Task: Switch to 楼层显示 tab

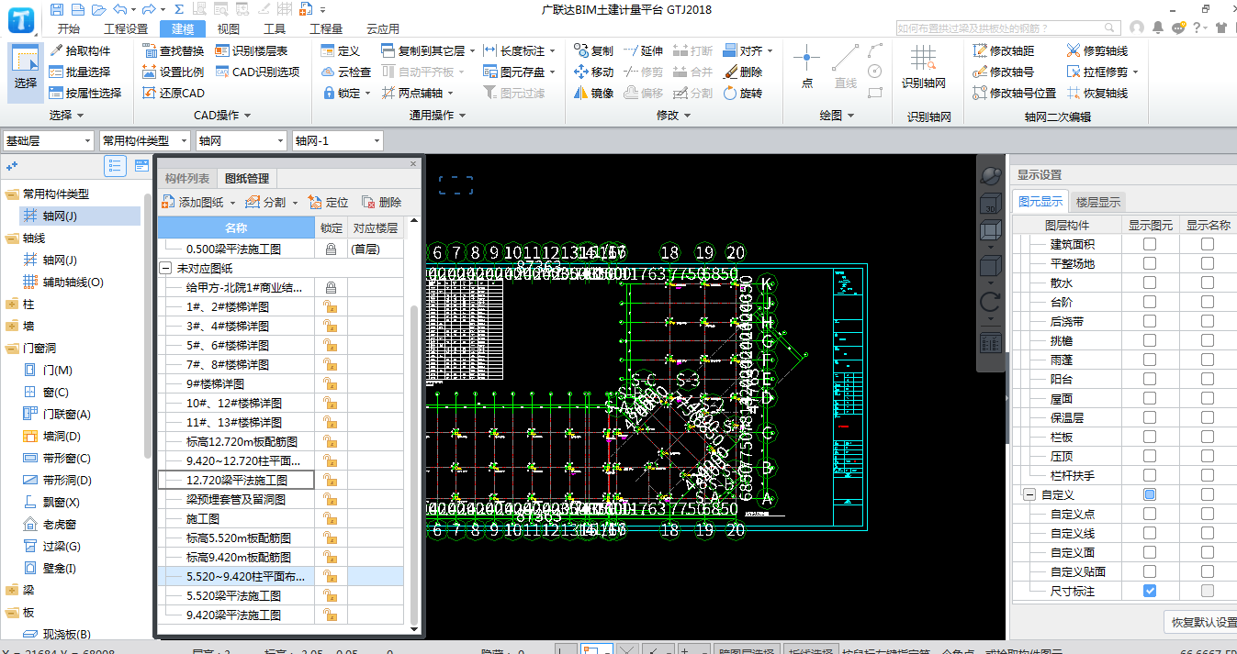Action: 1098,202
